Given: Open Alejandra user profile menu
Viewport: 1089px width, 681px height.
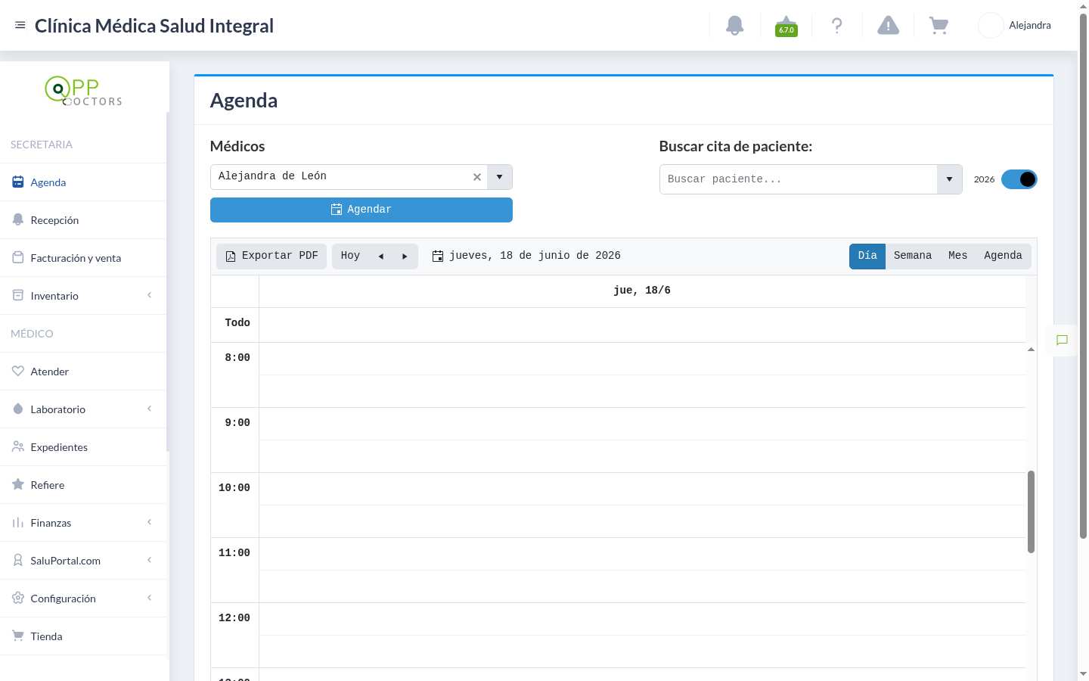Looking at the screenshot, I should [1015, 25].
